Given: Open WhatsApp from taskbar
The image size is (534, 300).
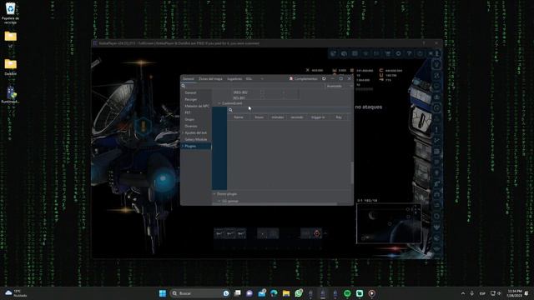Looking at the screenshot, I should coord(299,293).
